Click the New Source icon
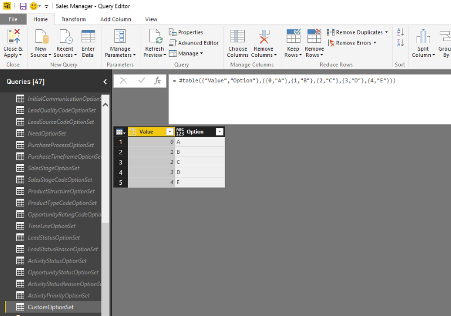 [41, 36]
